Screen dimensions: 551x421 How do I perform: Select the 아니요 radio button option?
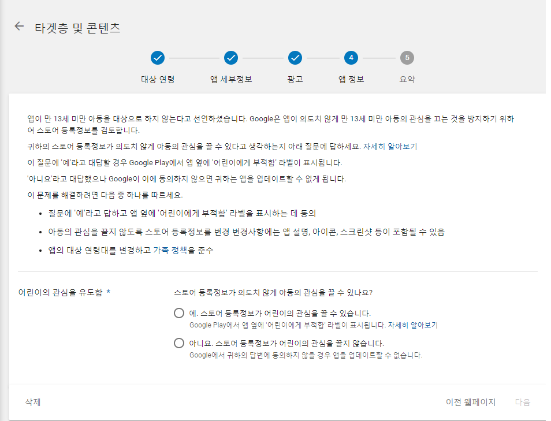(x=179, y=344)
